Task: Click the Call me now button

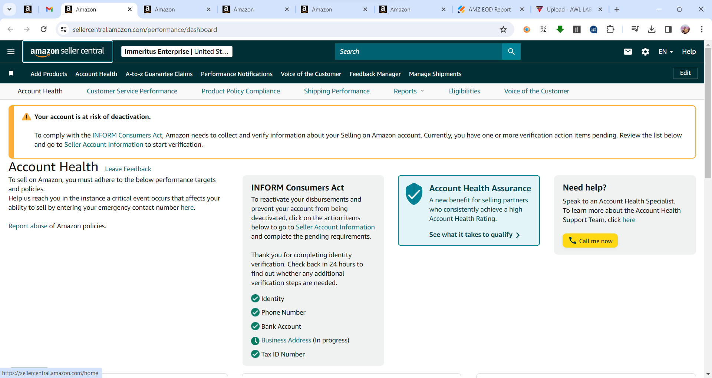Action: click(590, 241)
